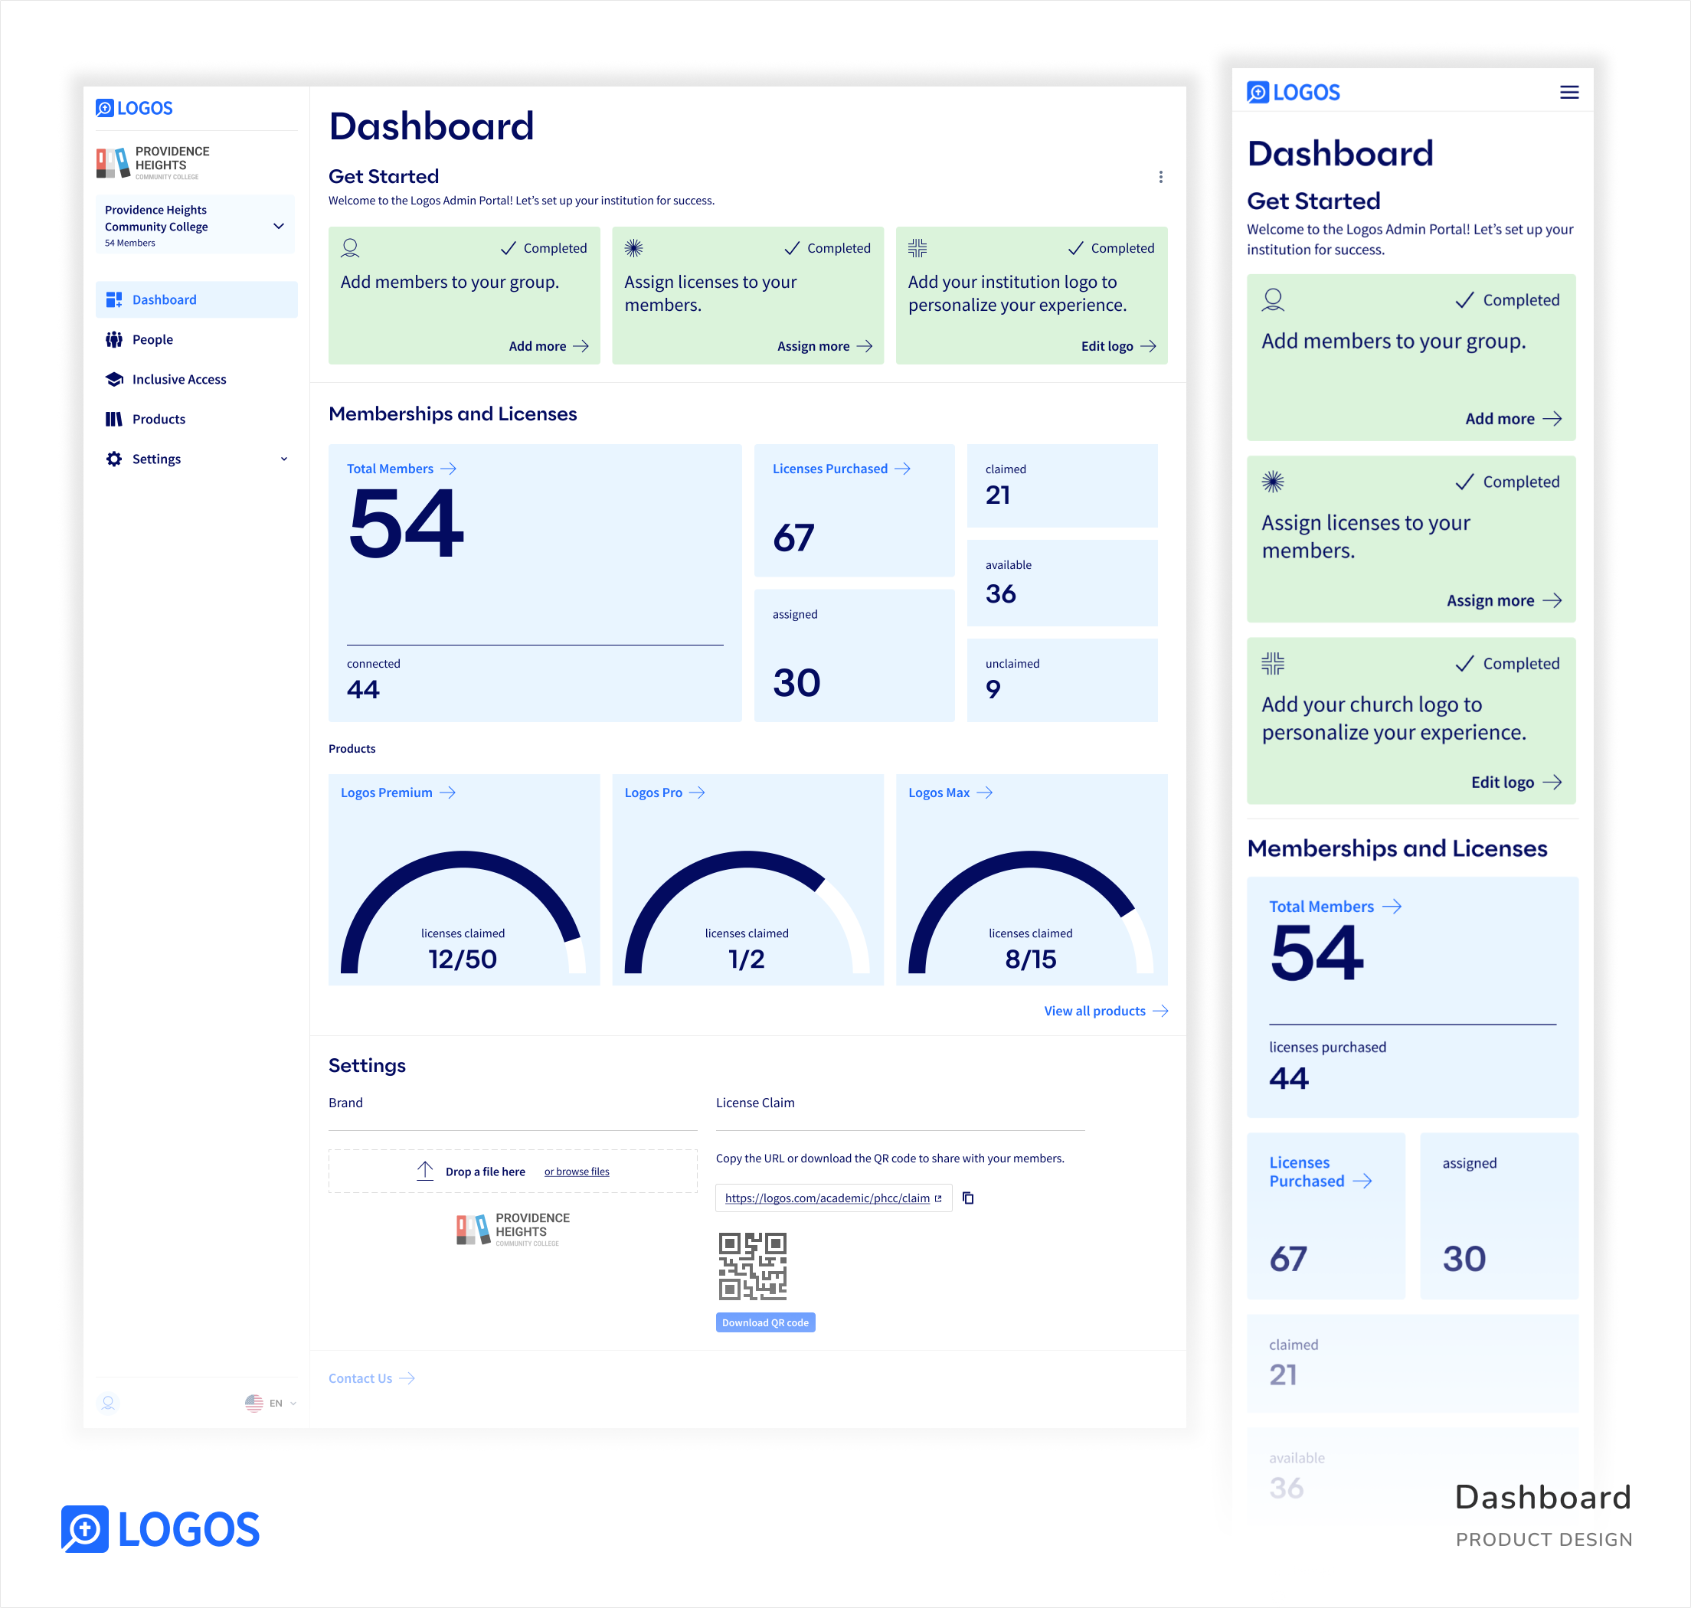Click cross grid icon on mobile church logo card

pyautogui.click(x=1273, y=663)
